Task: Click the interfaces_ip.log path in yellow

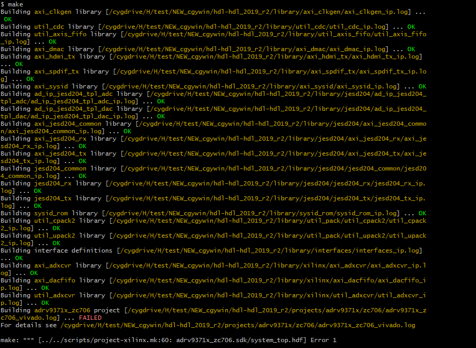Action: pyautogui.click(x=269, y=250)
